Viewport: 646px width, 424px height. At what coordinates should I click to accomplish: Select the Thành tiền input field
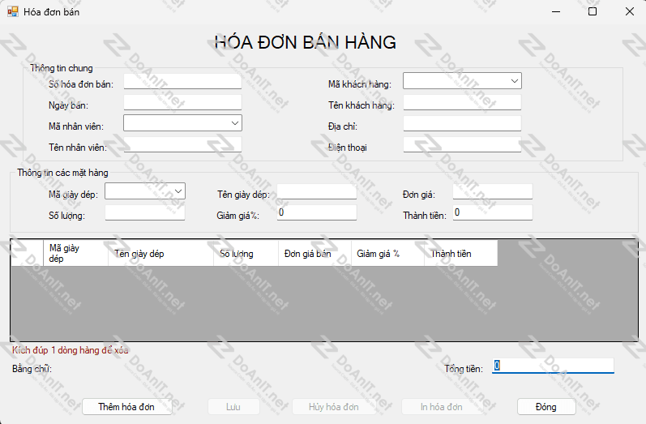coord(493,212)
